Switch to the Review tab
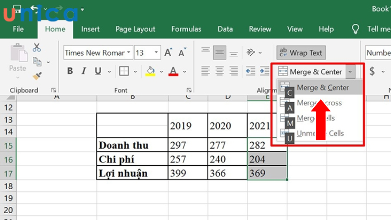Screen dimensions: 391x220 pyautogui.click(x=260, y=29)
